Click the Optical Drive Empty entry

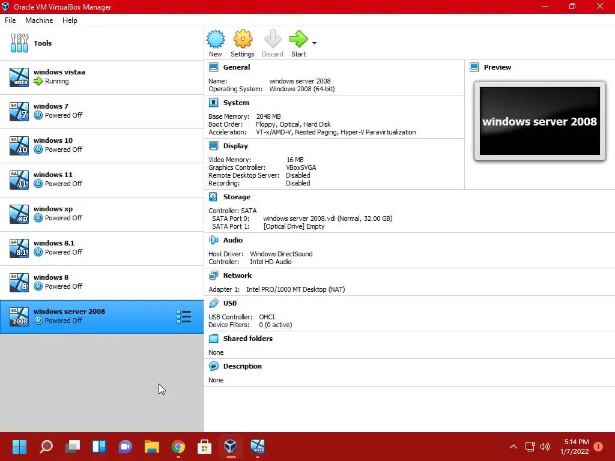(294, 226)
